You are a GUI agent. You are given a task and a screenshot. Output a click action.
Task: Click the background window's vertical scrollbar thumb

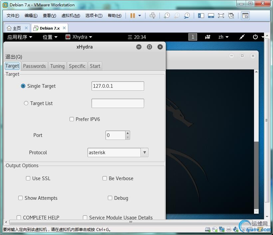(x=256, y=175)
